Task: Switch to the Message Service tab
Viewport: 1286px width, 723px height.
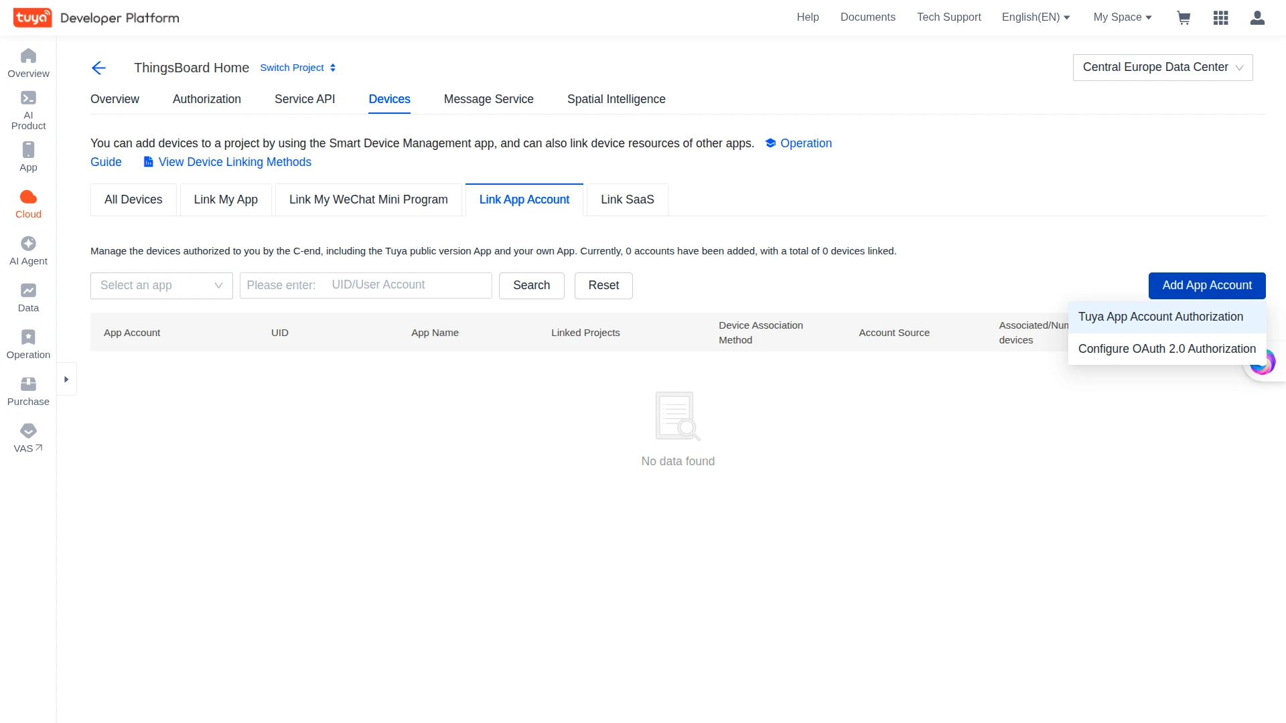Action: point(489,99)
